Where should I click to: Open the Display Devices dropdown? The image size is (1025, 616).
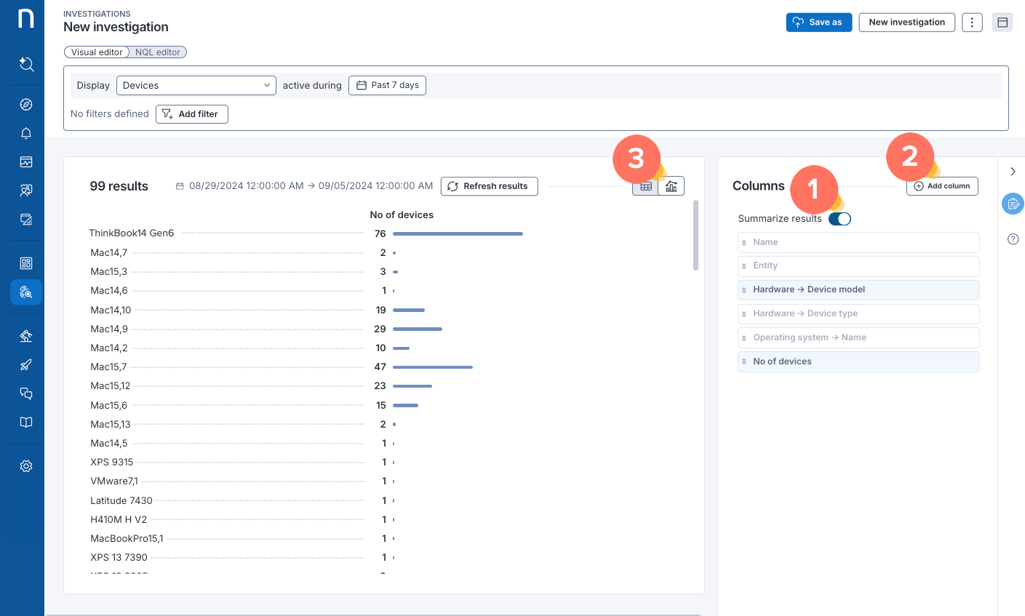click(x=196, y=85)
